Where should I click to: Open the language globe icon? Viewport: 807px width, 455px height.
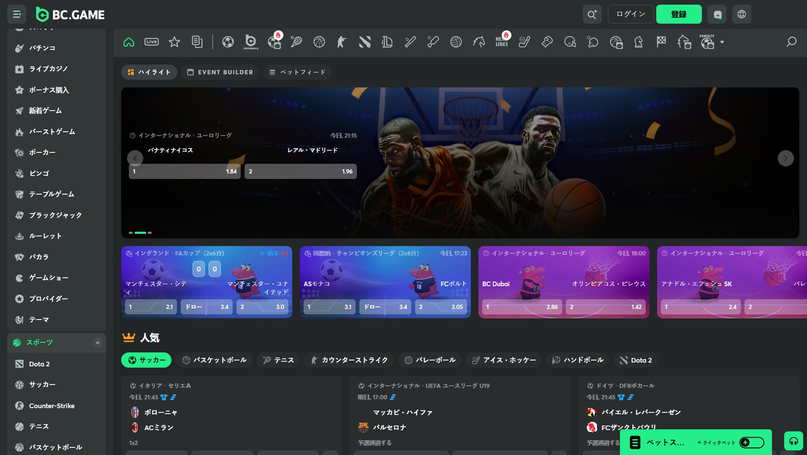pos(742,14)
